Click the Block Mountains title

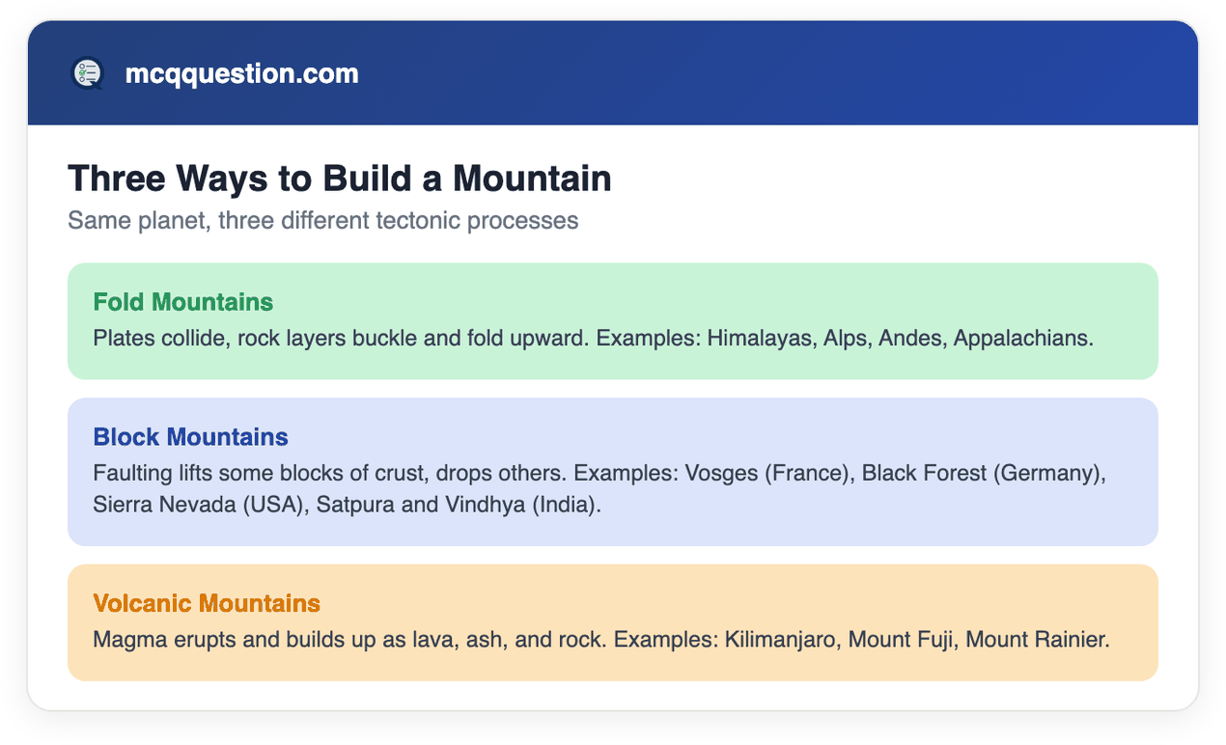(191, 437)
